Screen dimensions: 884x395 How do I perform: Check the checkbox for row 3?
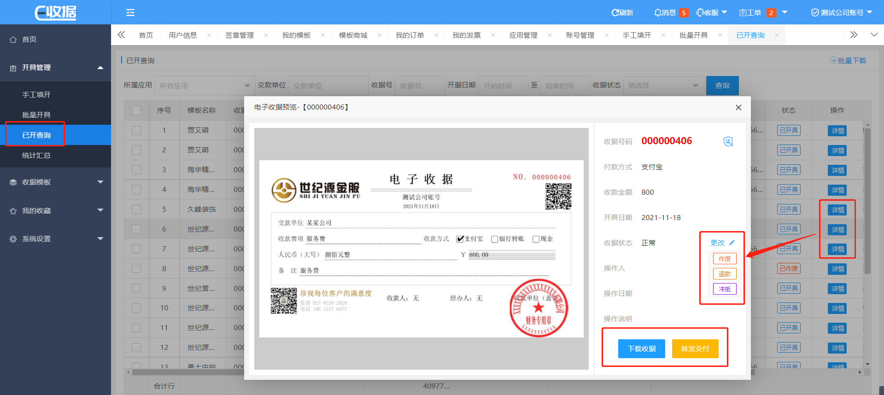click(x=136, y=170)
